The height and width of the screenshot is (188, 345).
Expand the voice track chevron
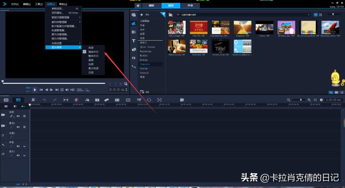(24, 146)
